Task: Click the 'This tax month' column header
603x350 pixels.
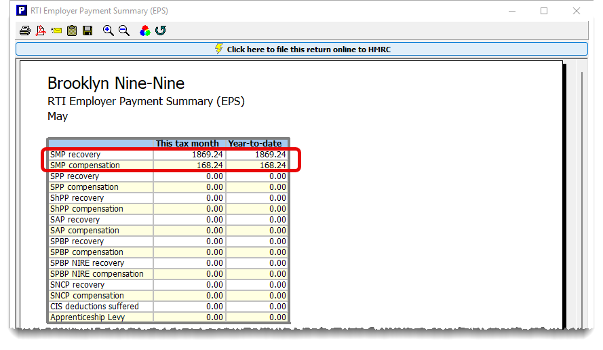Action: (187, 144)
